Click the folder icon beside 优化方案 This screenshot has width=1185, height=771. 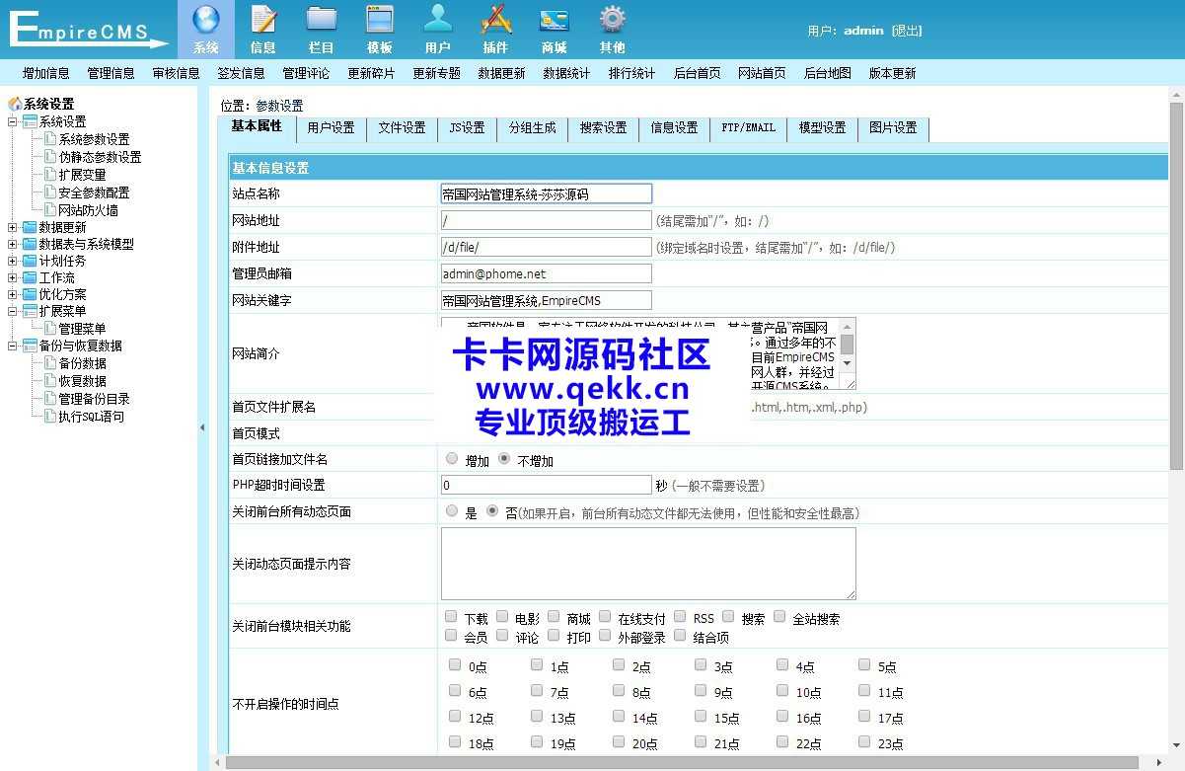coord(30,294)
